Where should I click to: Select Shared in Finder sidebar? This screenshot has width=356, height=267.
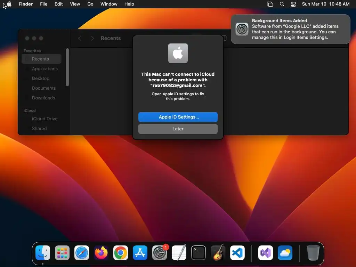[x=42, y=129]
